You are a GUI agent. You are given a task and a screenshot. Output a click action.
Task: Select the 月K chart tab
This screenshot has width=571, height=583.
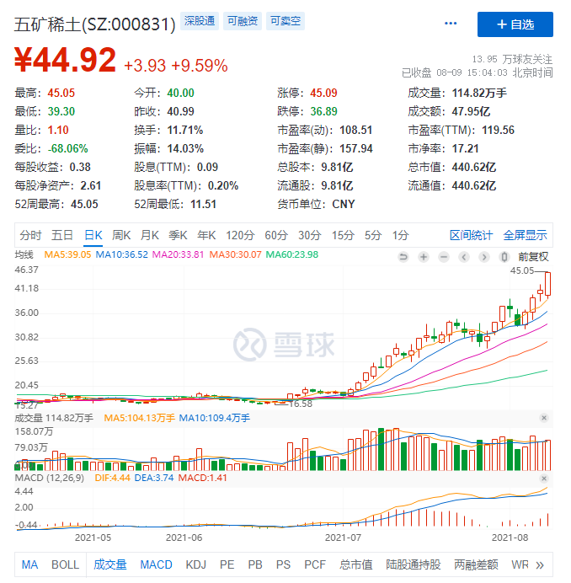[149, 235]
